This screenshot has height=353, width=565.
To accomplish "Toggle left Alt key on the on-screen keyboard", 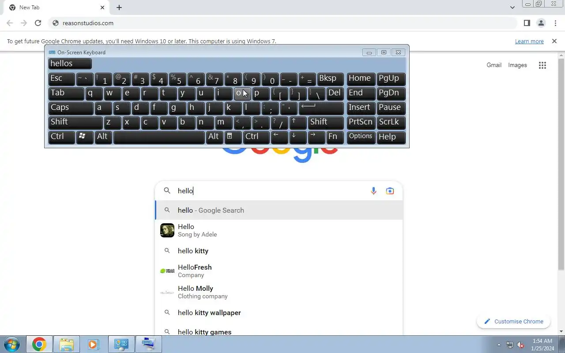I will (x=103, y=137).
